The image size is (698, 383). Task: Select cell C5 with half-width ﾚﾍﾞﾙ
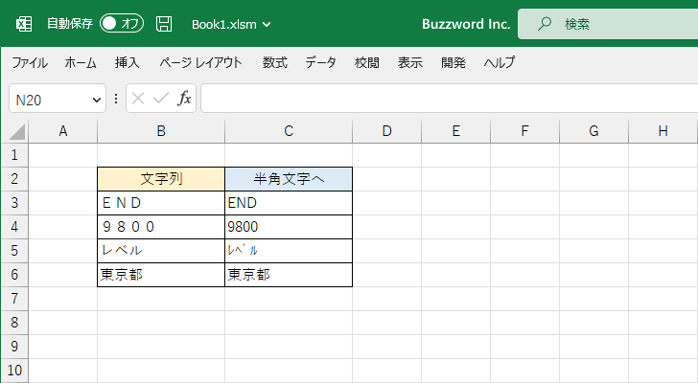(x=289, y=251)
